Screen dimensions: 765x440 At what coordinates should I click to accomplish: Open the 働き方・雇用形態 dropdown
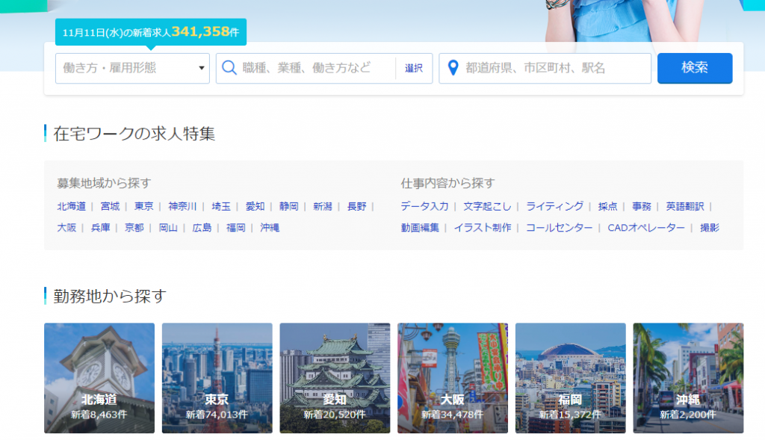tap(132, 68)
